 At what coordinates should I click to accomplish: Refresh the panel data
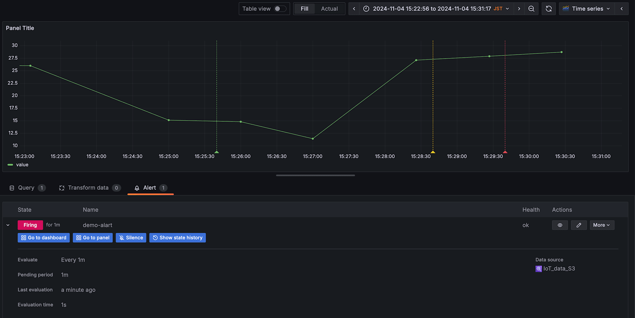549,9
